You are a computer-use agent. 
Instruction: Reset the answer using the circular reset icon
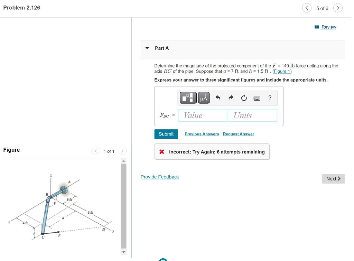pos(244,98)
